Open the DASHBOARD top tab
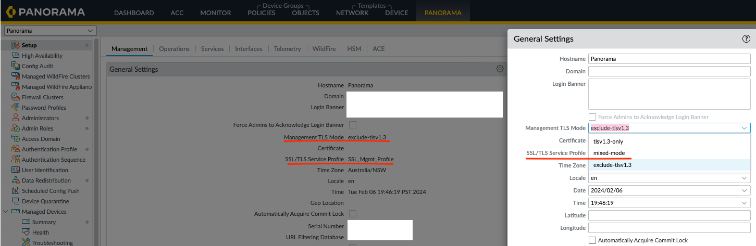The height and width of the screenshot is (246, 756). [134, 13]
